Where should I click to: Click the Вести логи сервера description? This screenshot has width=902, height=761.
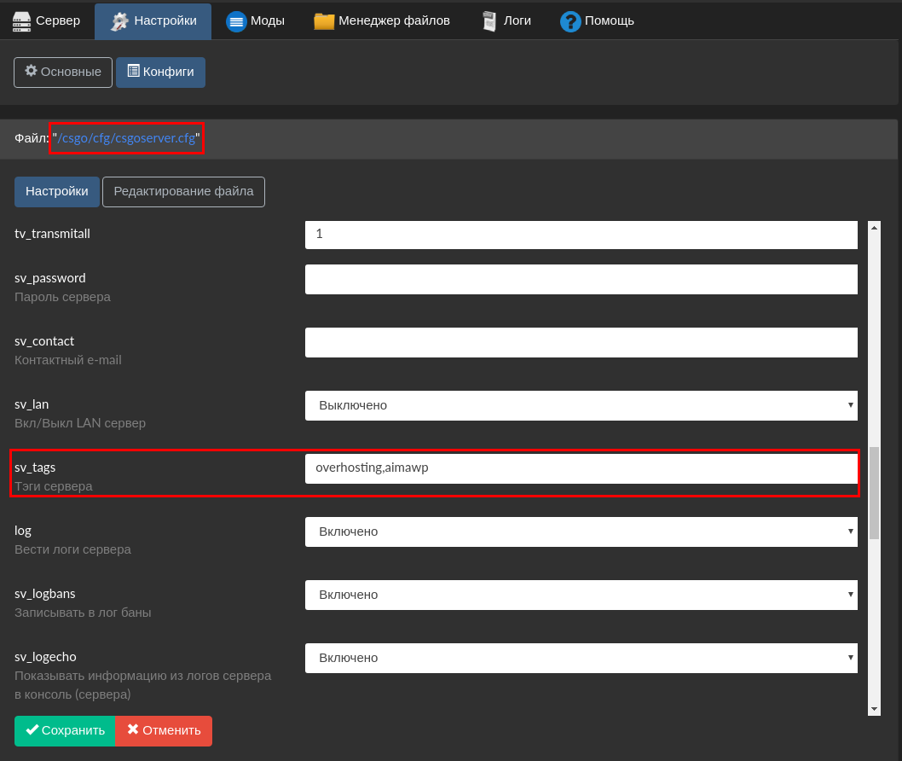(x=73, y=549)
